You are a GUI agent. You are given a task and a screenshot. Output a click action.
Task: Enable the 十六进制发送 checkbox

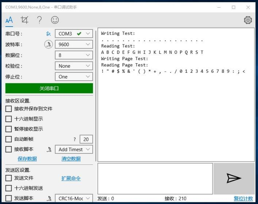click(8, 188)
